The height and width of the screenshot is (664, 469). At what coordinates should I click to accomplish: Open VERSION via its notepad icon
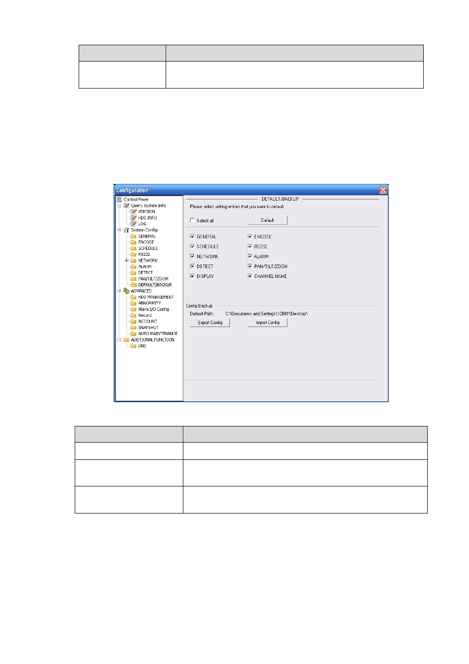pyautogui.click(x=134, y=211)
